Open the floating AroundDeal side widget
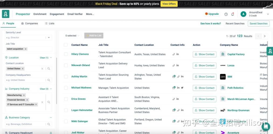The width and height of the screenshot is (273, 134). pos(270,51)
